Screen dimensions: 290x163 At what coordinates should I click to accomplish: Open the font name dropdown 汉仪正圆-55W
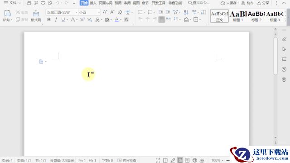click(x=62, y=12)
